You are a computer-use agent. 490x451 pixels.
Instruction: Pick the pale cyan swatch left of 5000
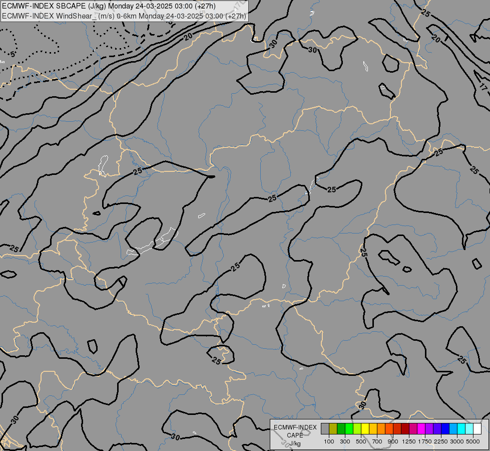pyautogui.click(x=469, y=429)
